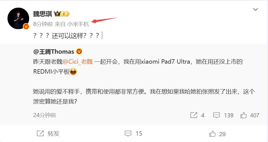Click the 24分钟前 timestamp of quoted post
This screenshot has height=142, width=268.
pos(45,115)
